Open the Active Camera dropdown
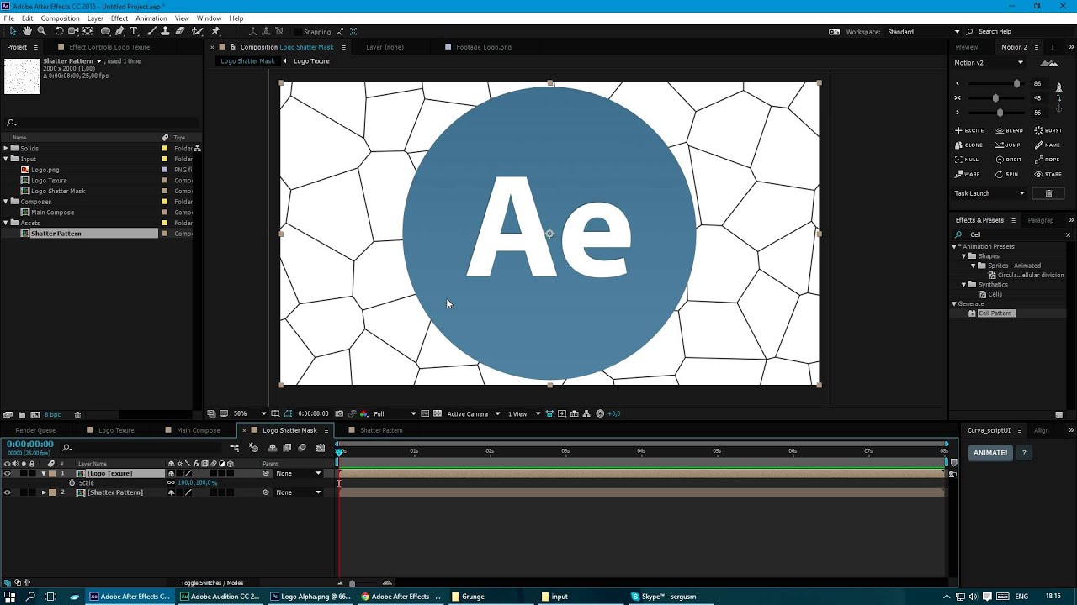 click(x=474, y=413)
